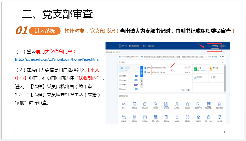
Task: Select the 个人中心 tab in header
Action: 215,45
